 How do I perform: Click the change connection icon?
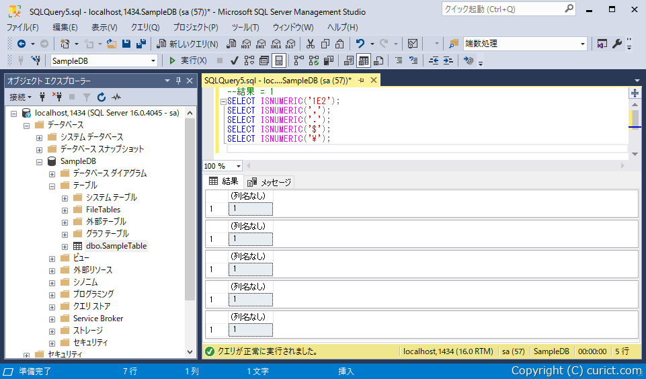coord(36,61)
